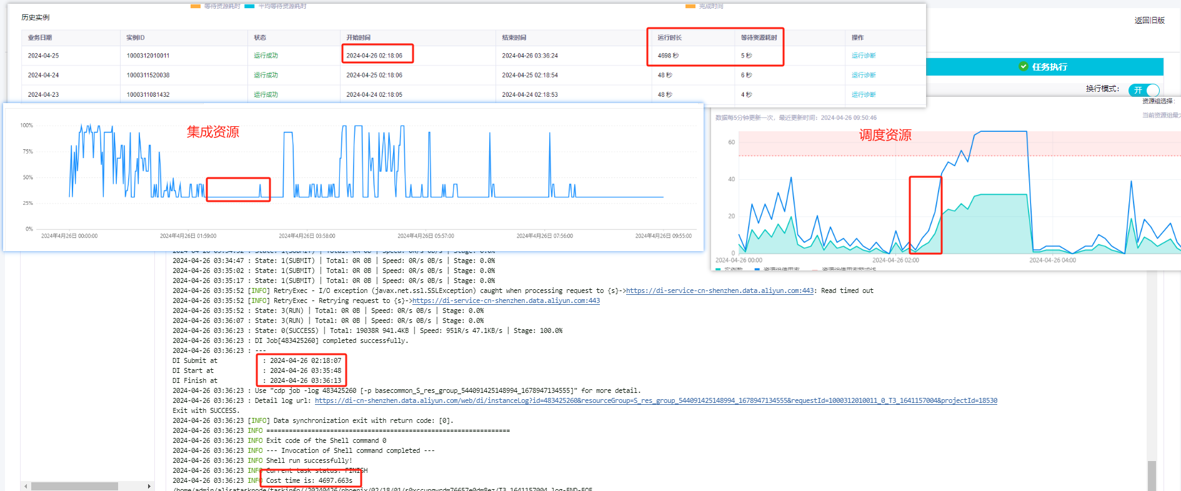The width and height of the screenshot is (1181, 491).
Task: Click instance ID 1000312010011
Action: (x=148, y=56)
